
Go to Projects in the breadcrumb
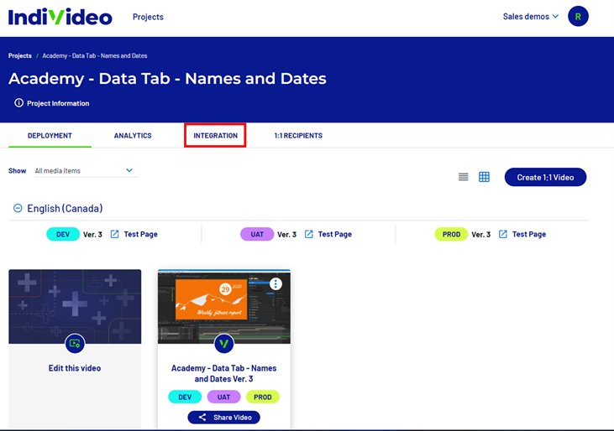20,56
